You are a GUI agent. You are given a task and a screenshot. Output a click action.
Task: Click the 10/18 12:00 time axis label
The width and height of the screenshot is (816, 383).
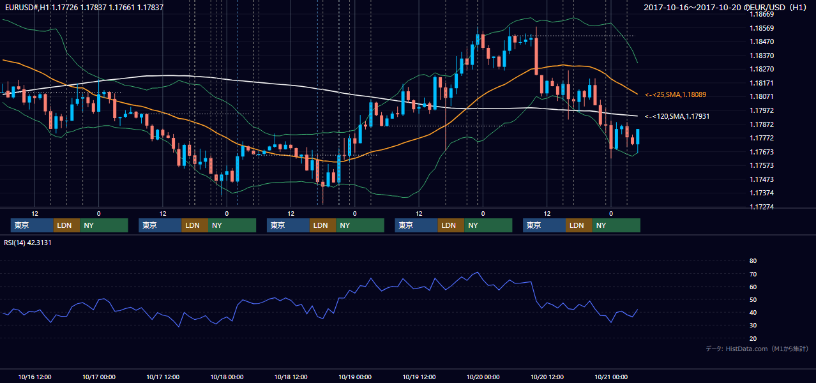[x=291, y=377]
